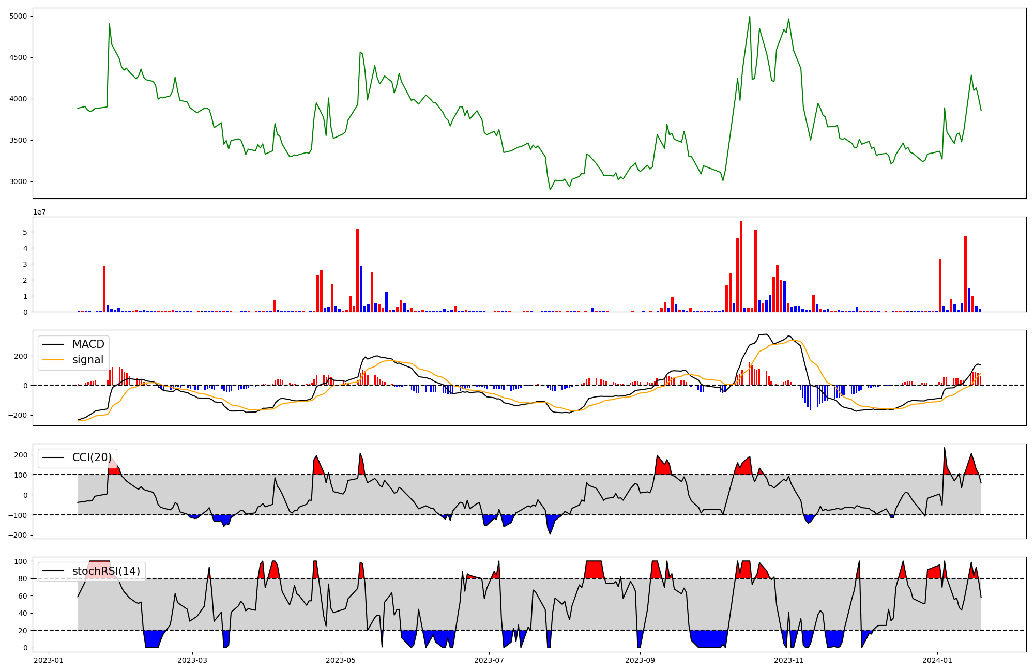Image resolution: width=1034 pixels, height=672 pixels.
Task: Click the 2023-09 date tick label
Action: pos(640,660)
